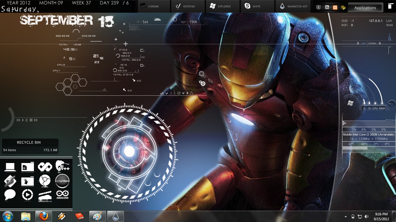Launch the circular media player icon

[28, 195]
